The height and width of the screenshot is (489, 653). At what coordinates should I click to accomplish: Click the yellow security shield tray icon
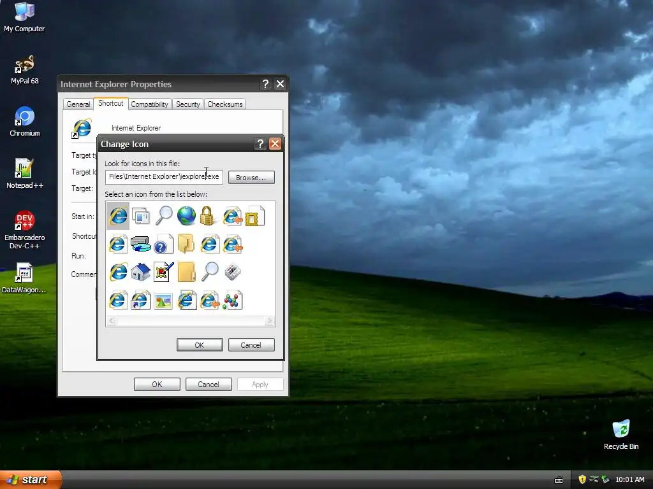582,479
